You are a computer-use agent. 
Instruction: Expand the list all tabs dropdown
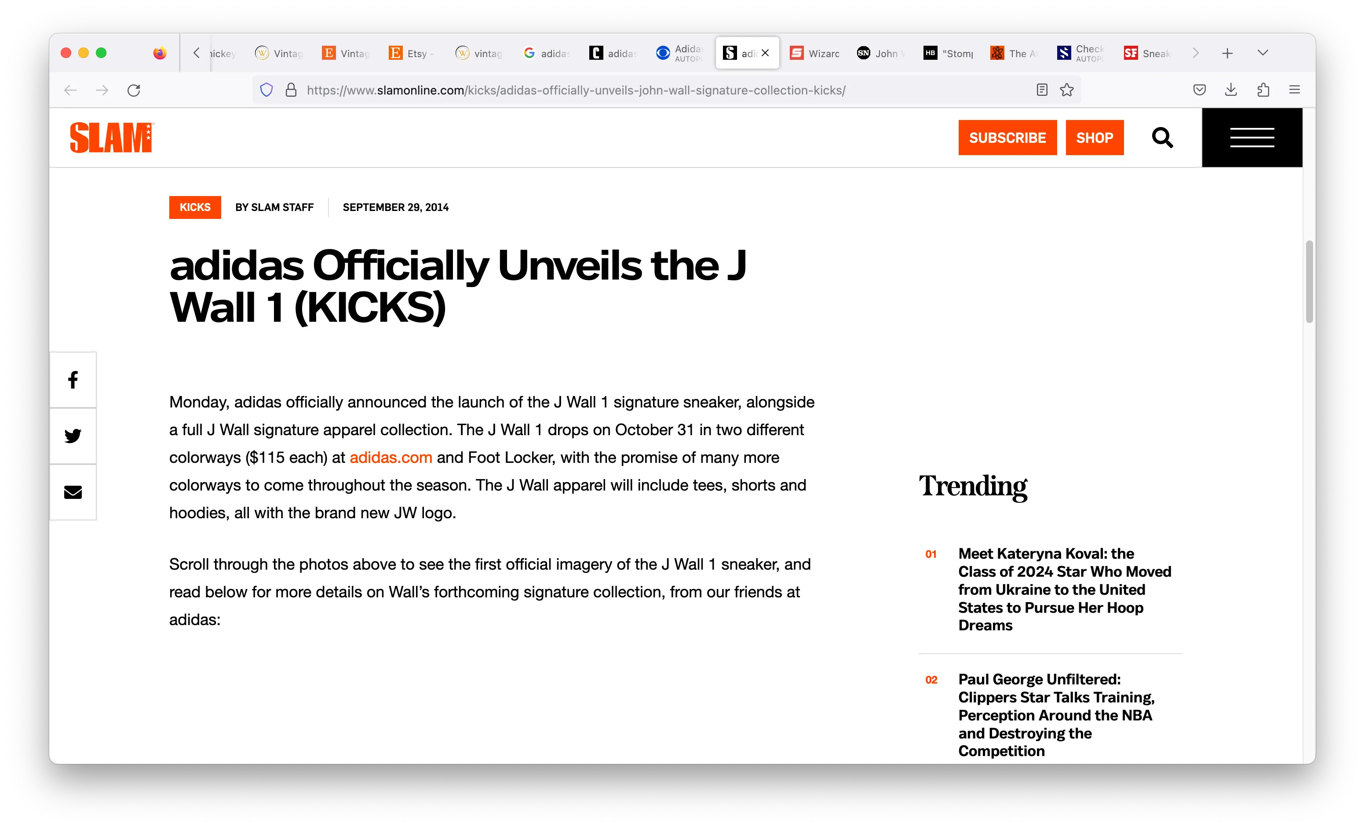click(1263, 53)
